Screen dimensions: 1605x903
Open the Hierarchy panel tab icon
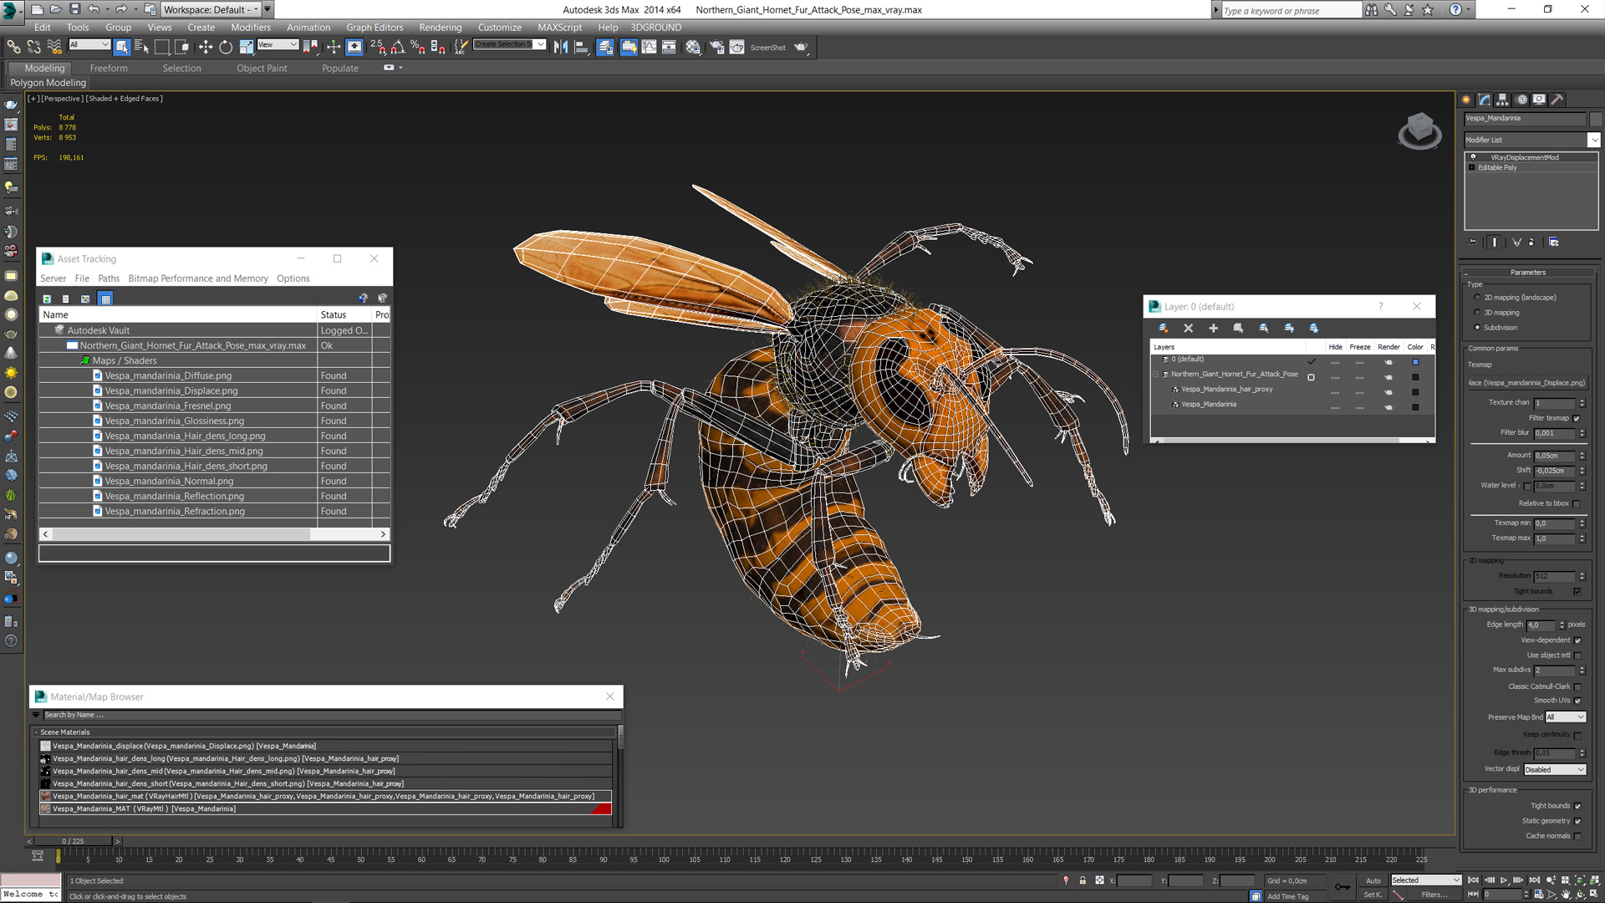point(1502,99)
